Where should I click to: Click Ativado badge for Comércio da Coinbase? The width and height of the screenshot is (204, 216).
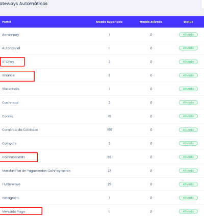(x=188, y=130)
